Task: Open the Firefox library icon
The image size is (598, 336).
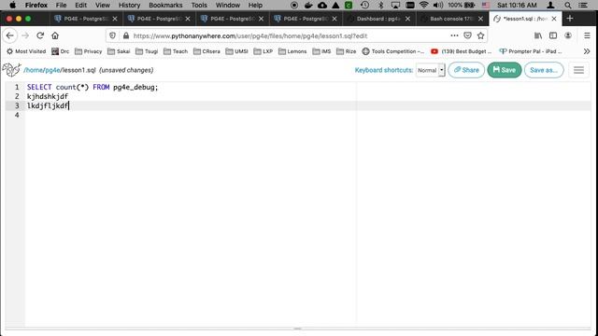Action: click(x=538, y=35)
